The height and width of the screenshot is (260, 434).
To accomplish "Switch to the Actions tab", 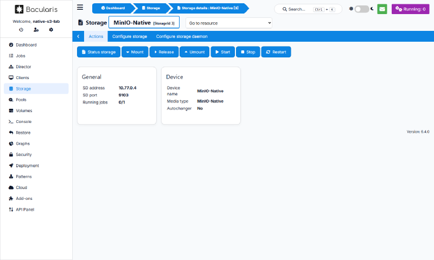I will 96,36.
